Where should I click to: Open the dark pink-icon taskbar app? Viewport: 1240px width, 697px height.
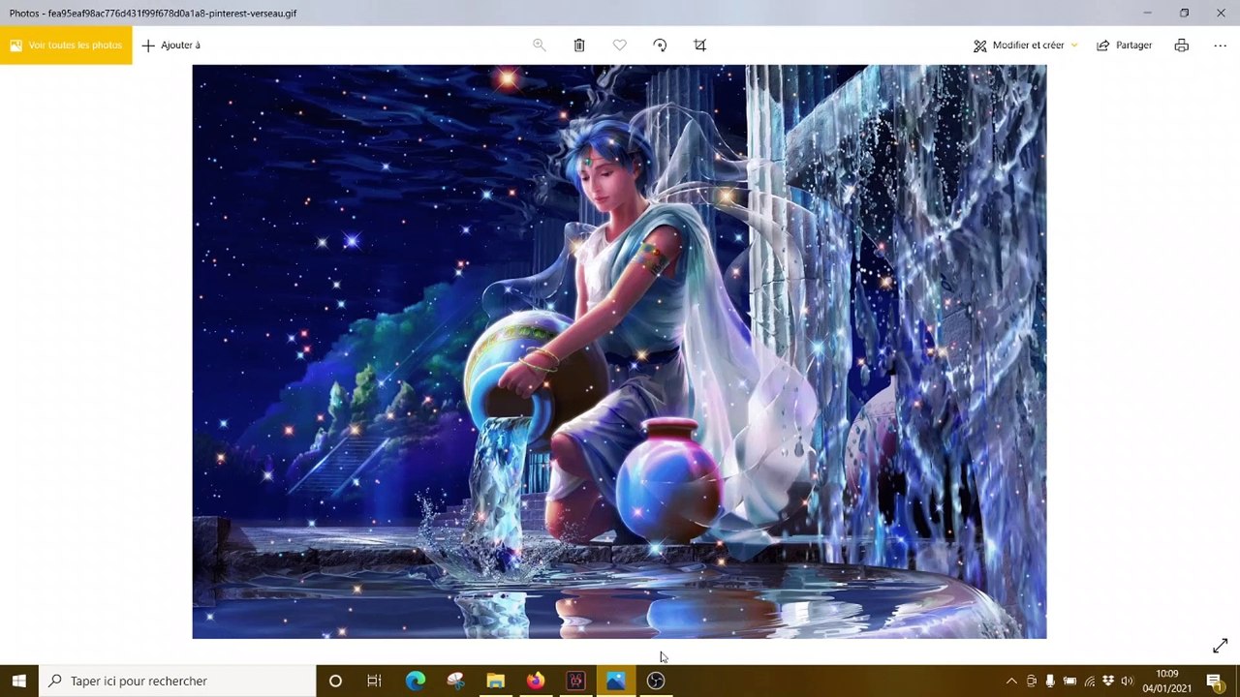click(x=575, y=681)
